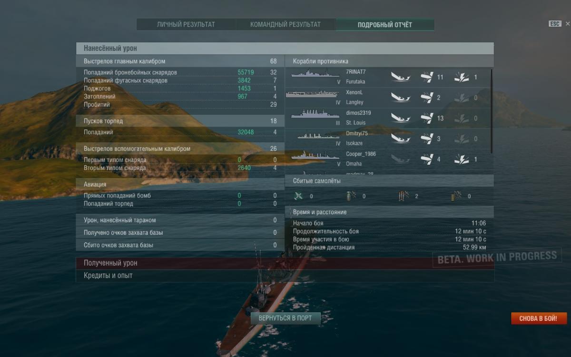Expand the Полученный урон section

point(285,263)
